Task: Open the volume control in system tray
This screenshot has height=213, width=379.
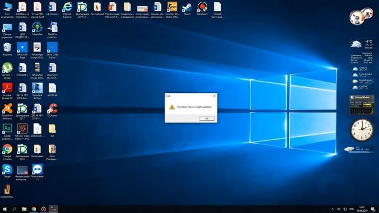Action: [339, 209]
